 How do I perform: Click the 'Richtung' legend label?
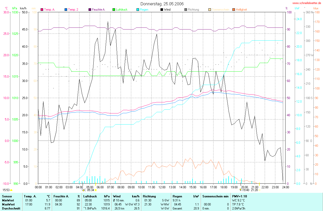[194, 10]
